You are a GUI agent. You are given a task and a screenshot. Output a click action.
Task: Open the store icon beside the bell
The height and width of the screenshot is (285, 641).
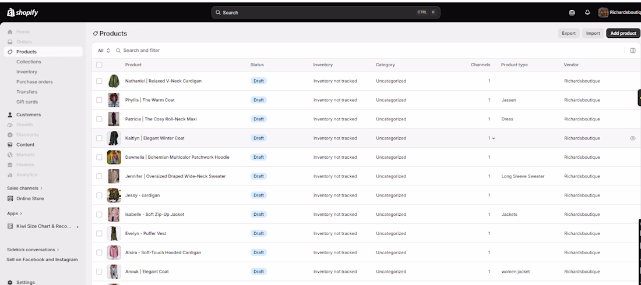tap(572, 13)
